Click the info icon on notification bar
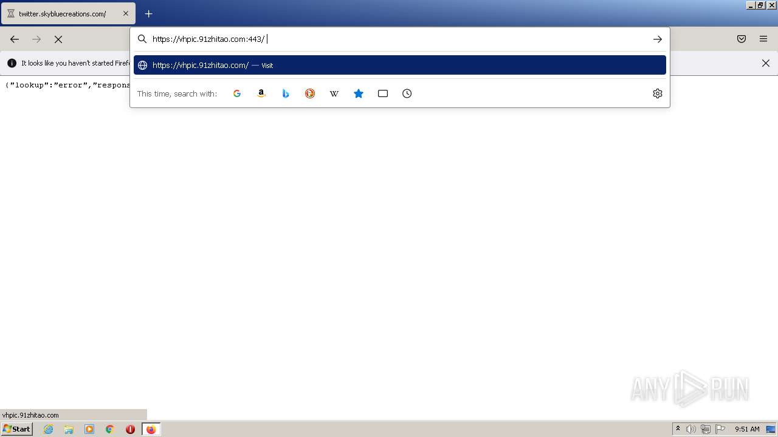This screenshot has height=437, width=778. coord(12,63)
